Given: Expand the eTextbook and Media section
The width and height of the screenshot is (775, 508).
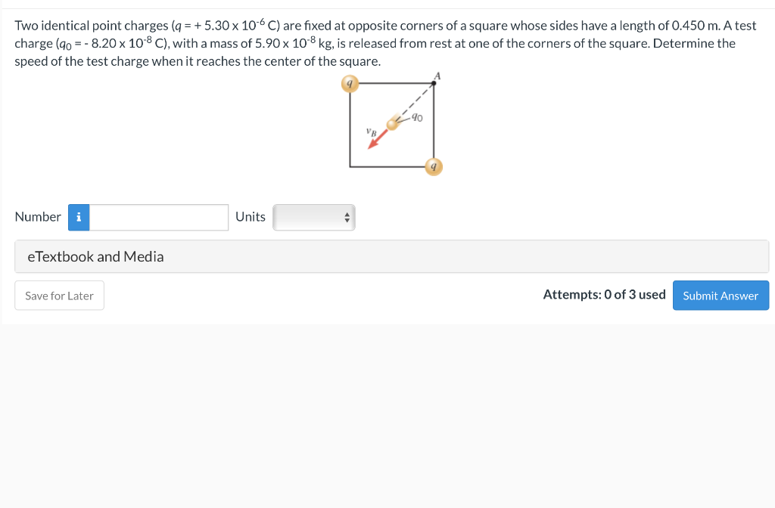Looking at the screenshot, I should [96, 256].
